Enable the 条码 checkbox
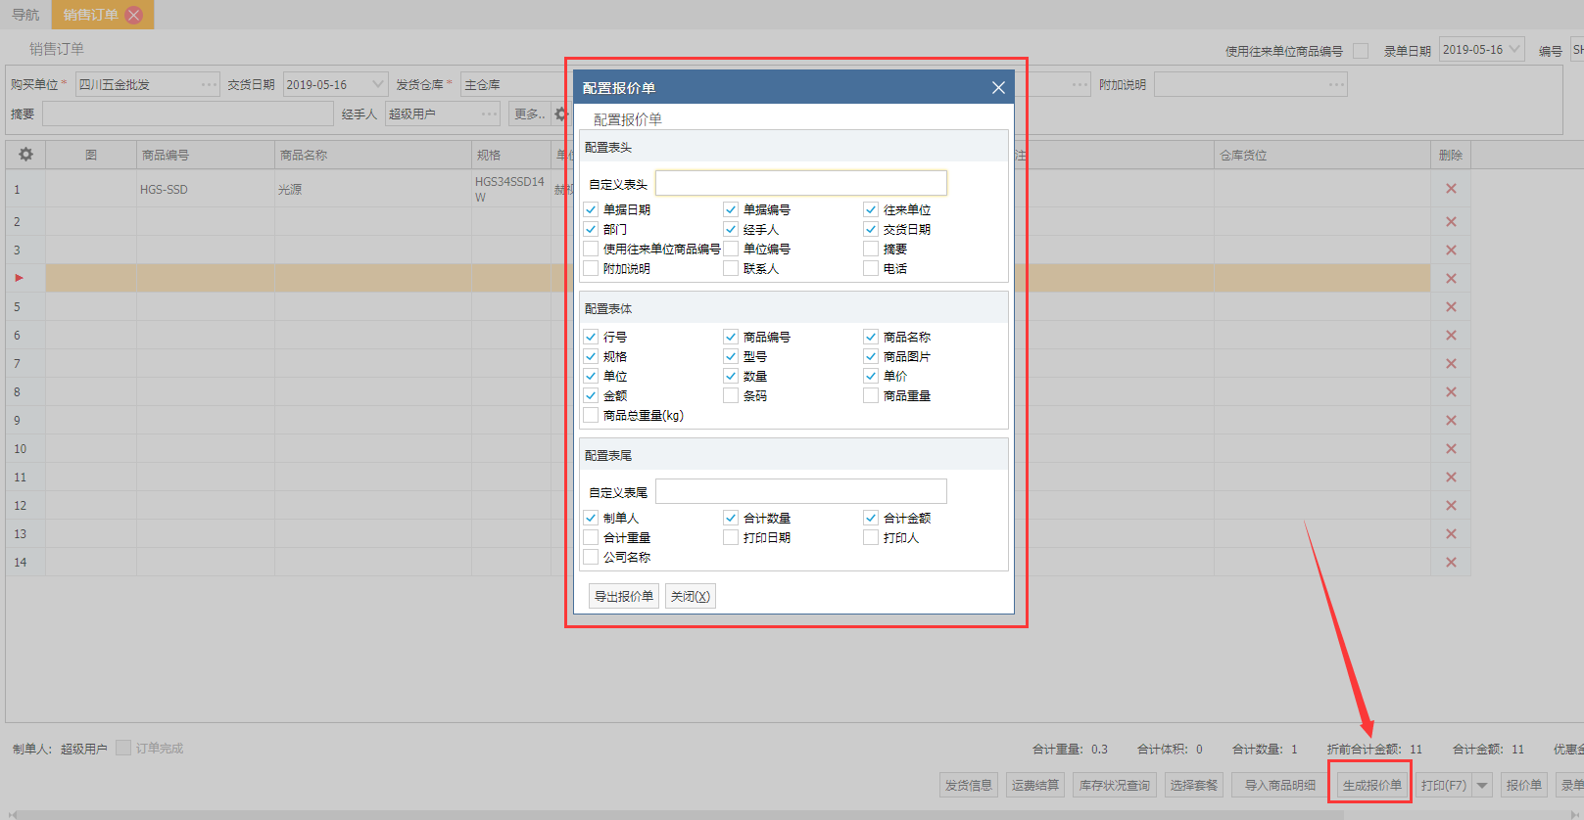Screen dimensions: 1584x820 click(731, 395)
